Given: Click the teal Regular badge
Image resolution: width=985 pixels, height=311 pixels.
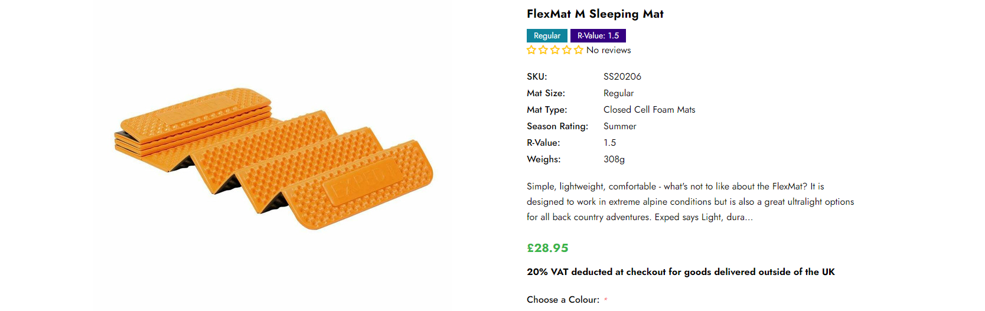Looking at the screenshot, I should 547,36.
